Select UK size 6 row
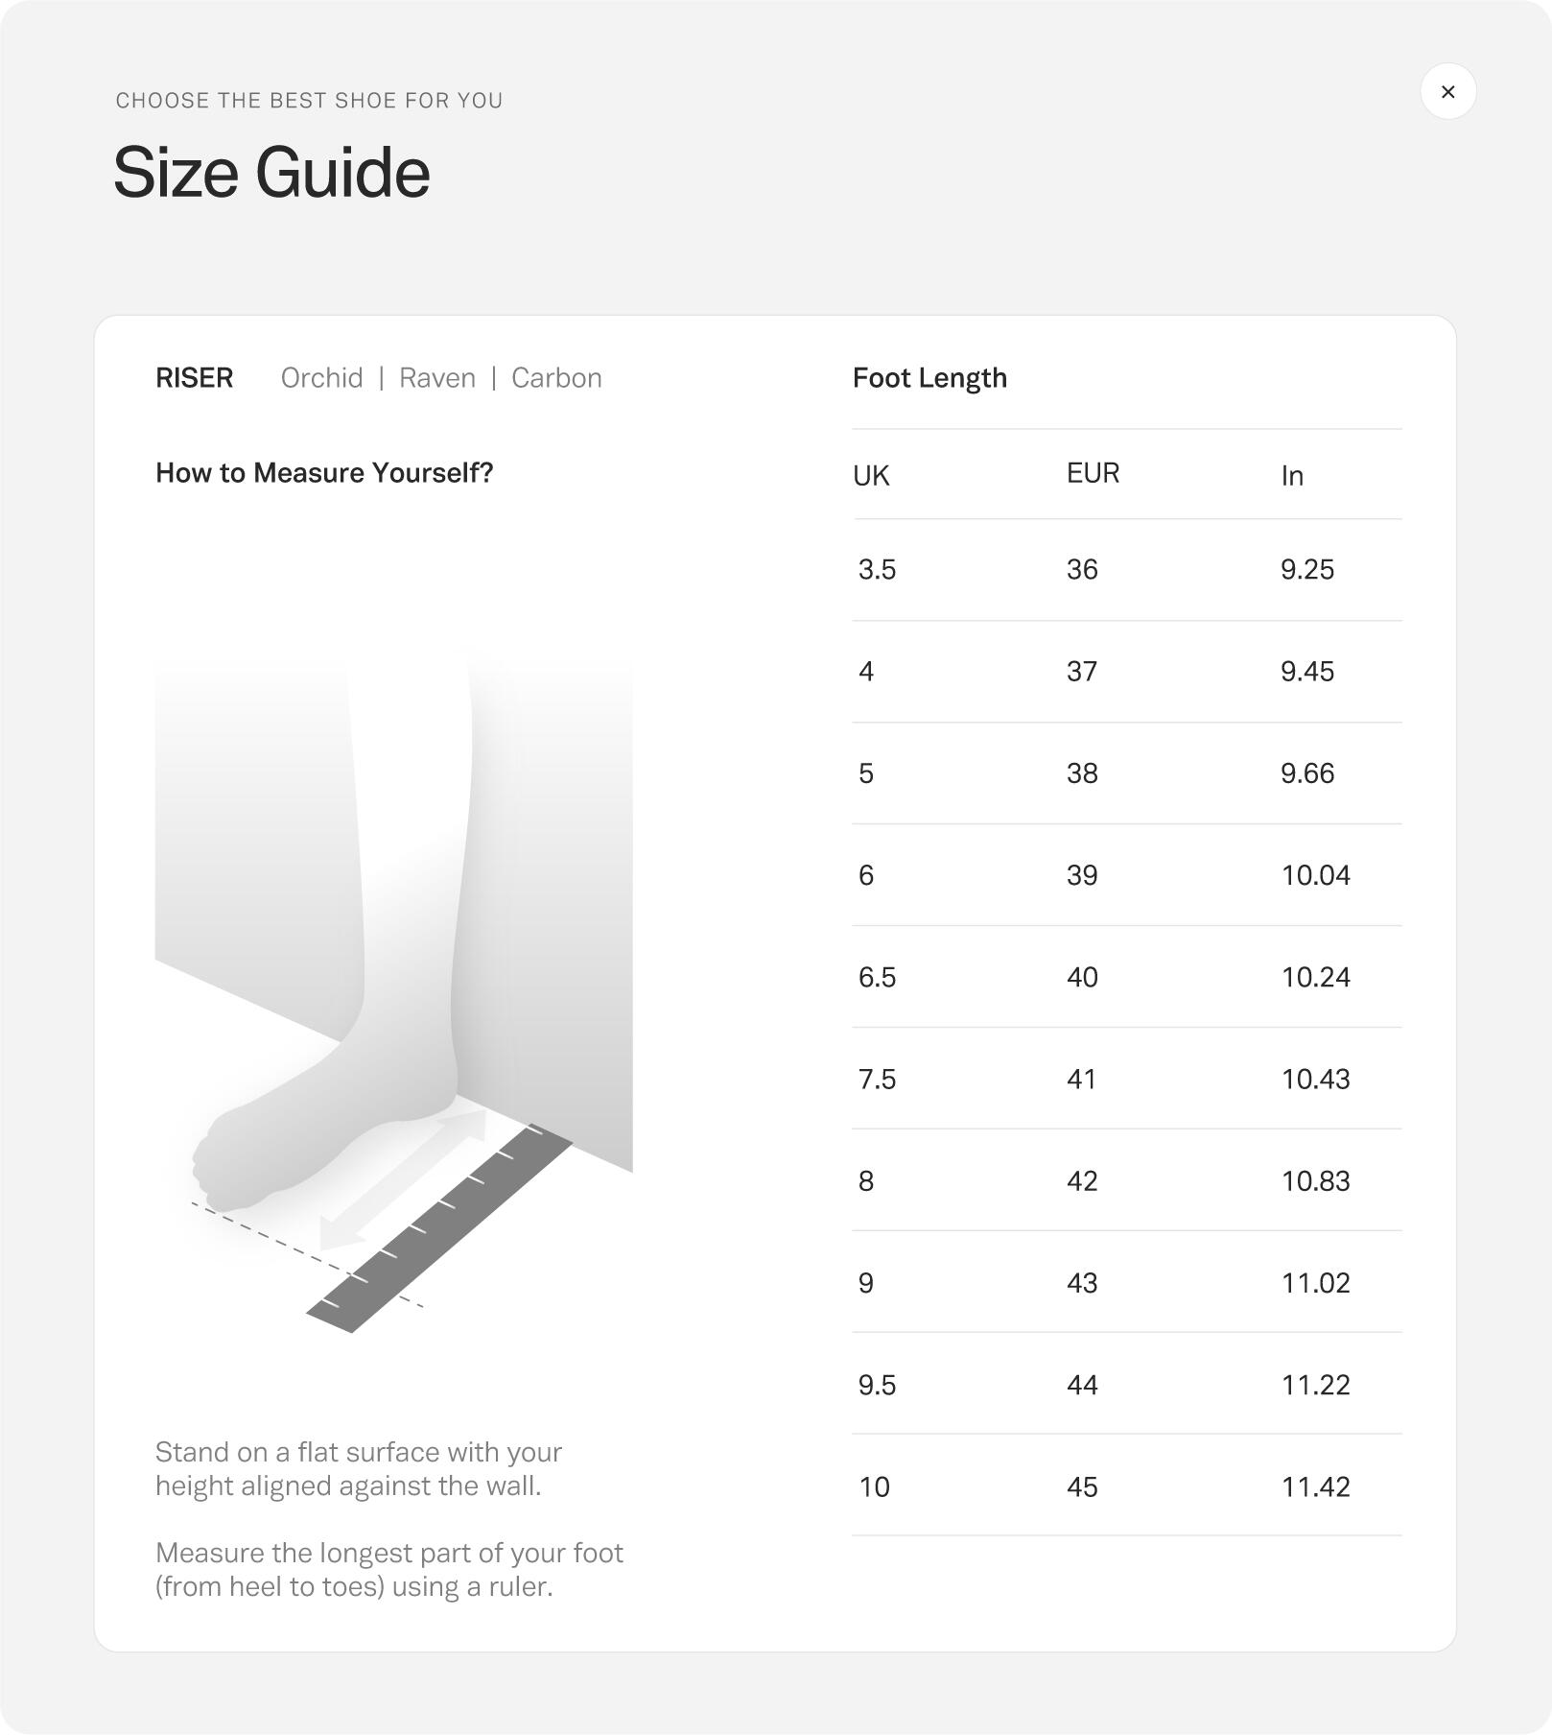The width and height of the screenshot is (1552, 1735). (x=1127, y=875)
